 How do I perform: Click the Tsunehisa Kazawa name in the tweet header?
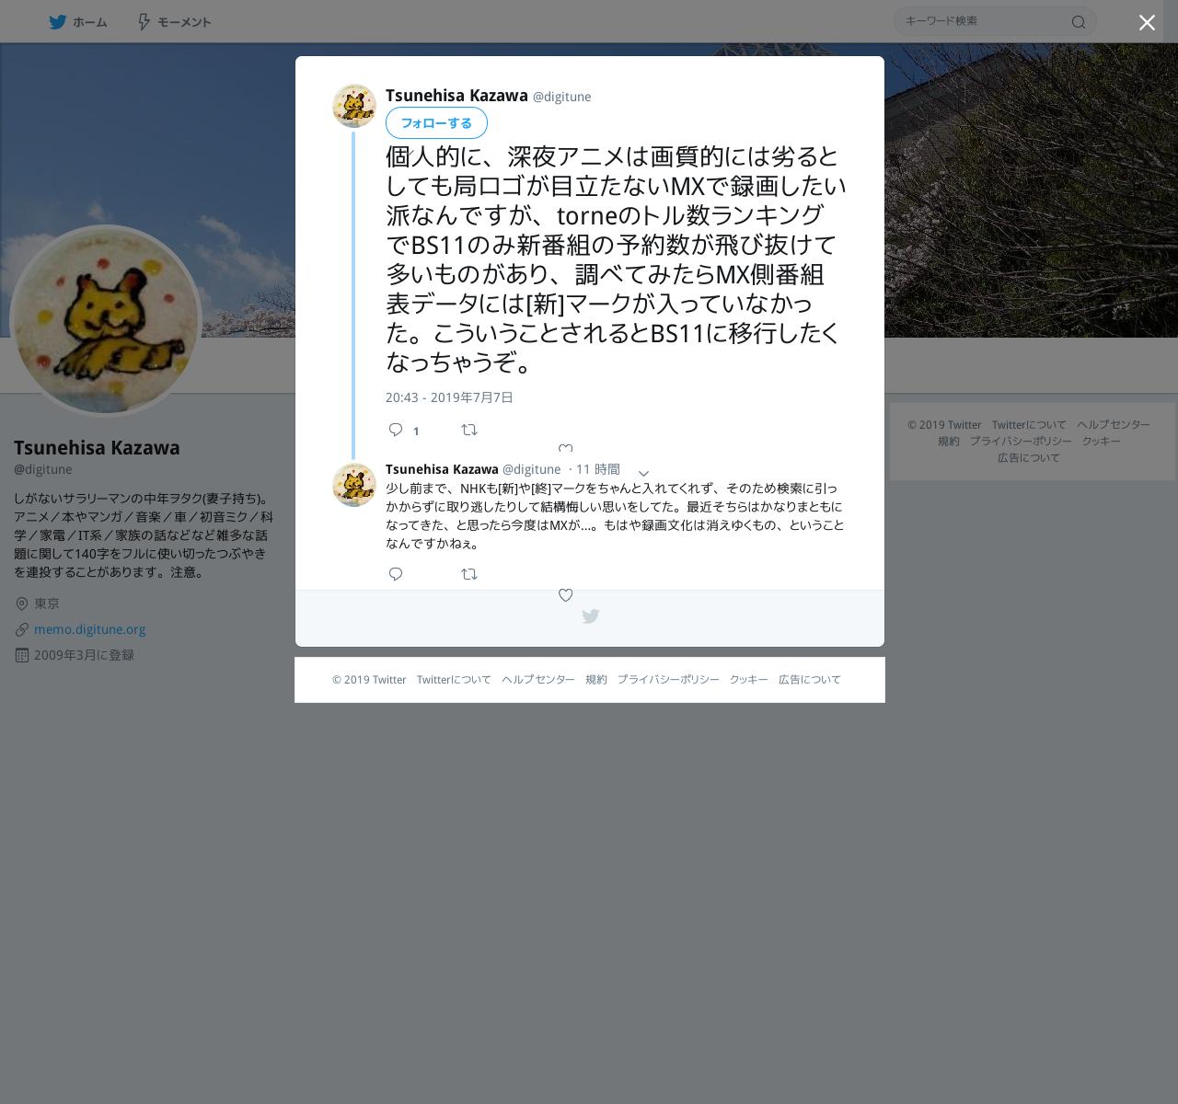click(x=456, y=96)
